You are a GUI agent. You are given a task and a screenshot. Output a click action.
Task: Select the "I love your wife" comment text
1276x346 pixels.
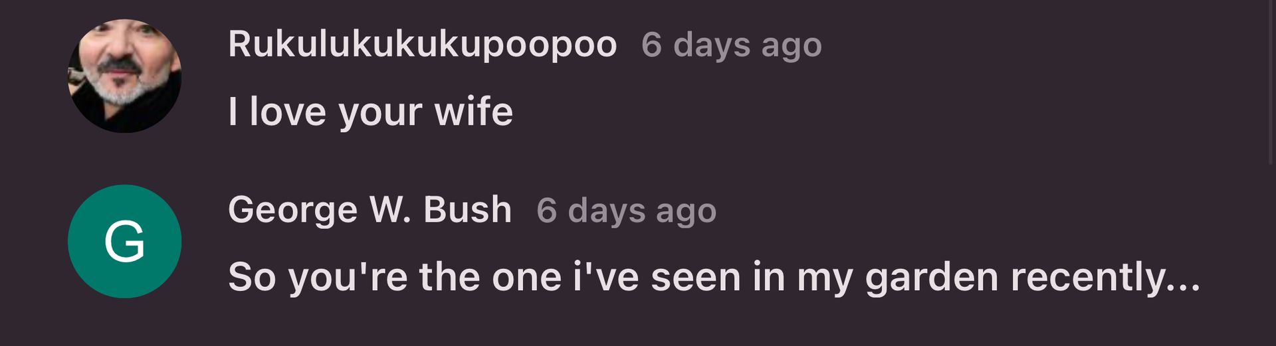(371, 112)
